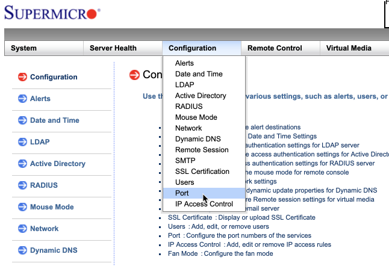The image size is (389, 266).
Task: Expand the Remote Control menu
Action: 275,48
